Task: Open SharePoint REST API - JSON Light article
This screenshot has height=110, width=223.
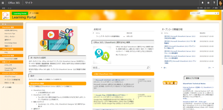Action: (194, 102)
